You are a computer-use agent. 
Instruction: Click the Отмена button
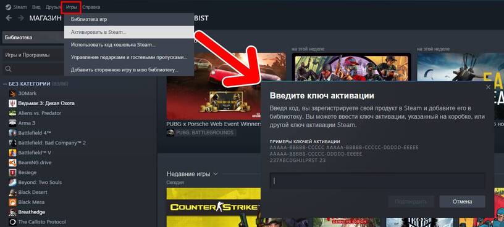[x=462, y=201]
